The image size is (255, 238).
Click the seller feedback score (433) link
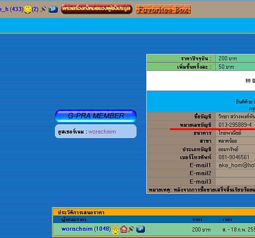coord(16,9)
